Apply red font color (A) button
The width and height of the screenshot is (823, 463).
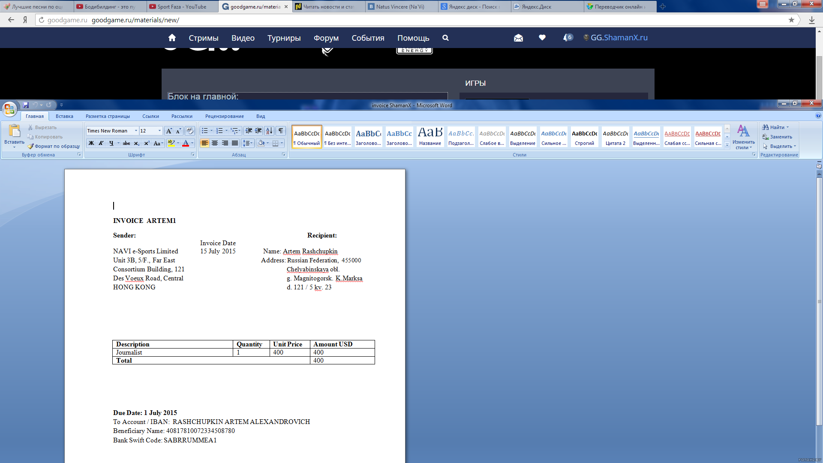186,143
